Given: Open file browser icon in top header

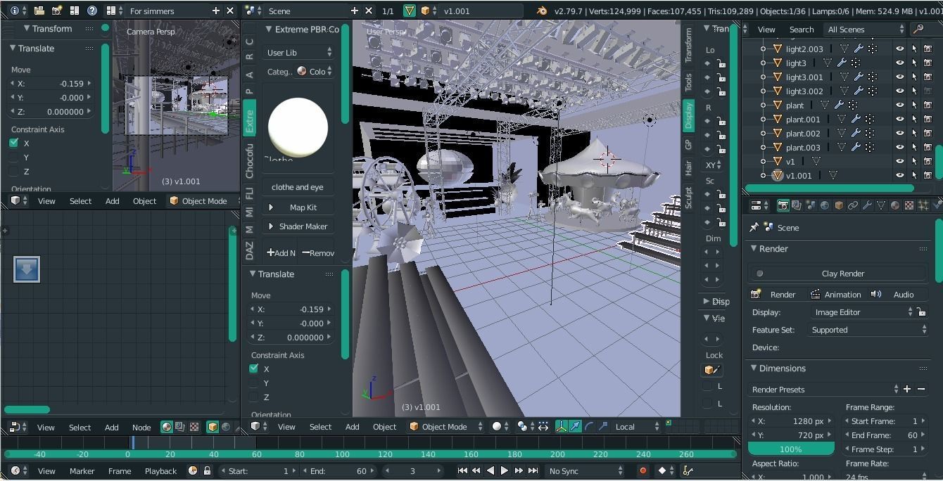Looking at the screenshot, I should click(39, 11).
